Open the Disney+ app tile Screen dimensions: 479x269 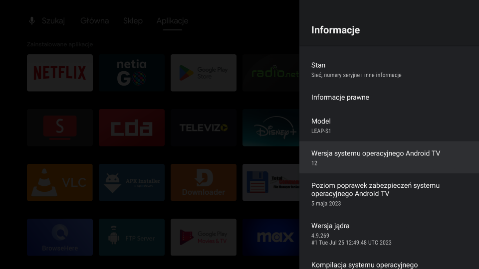point(271,128)
